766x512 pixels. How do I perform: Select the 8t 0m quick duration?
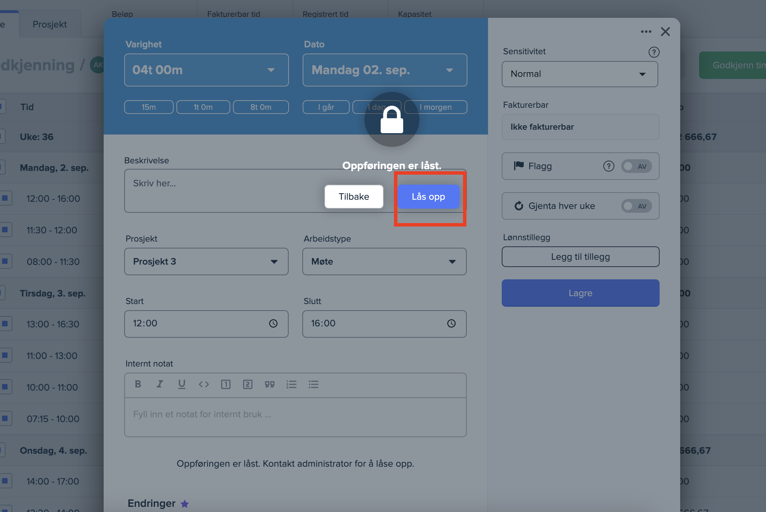[261, 107]
